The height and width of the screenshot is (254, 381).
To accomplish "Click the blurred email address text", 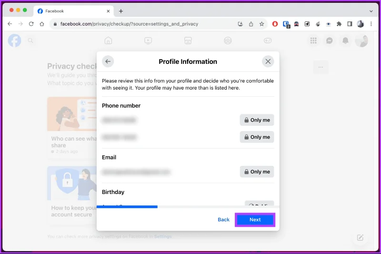I will [x=136, y=172].
